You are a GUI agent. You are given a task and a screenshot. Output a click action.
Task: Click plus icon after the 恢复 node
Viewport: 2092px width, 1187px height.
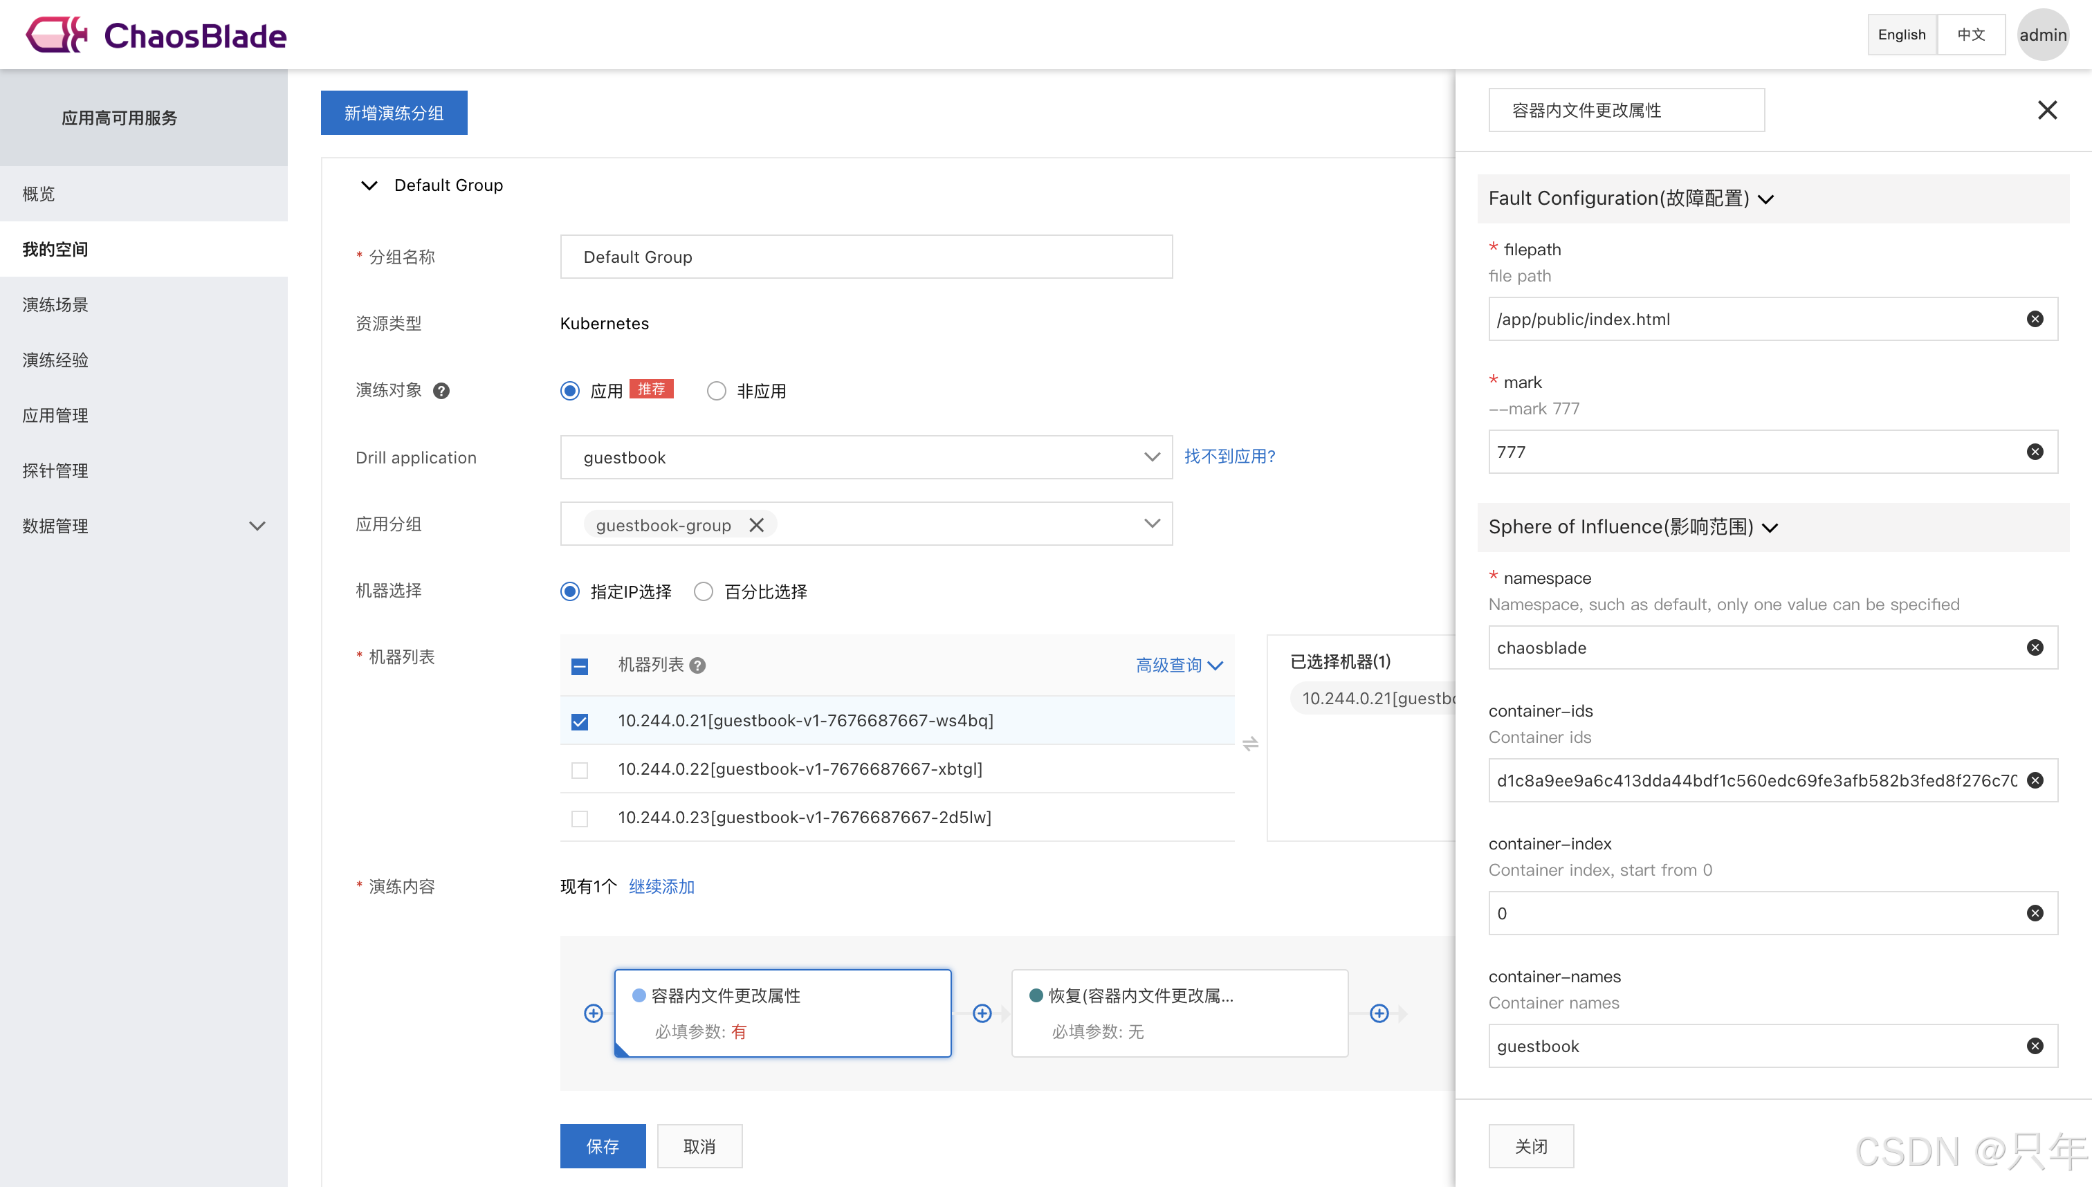pyautogui.click(x=1379, y=1013)
